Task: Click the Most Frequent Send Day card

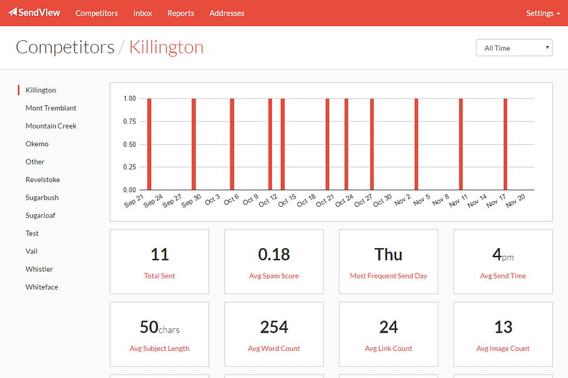Action: [x=389, y=261]
